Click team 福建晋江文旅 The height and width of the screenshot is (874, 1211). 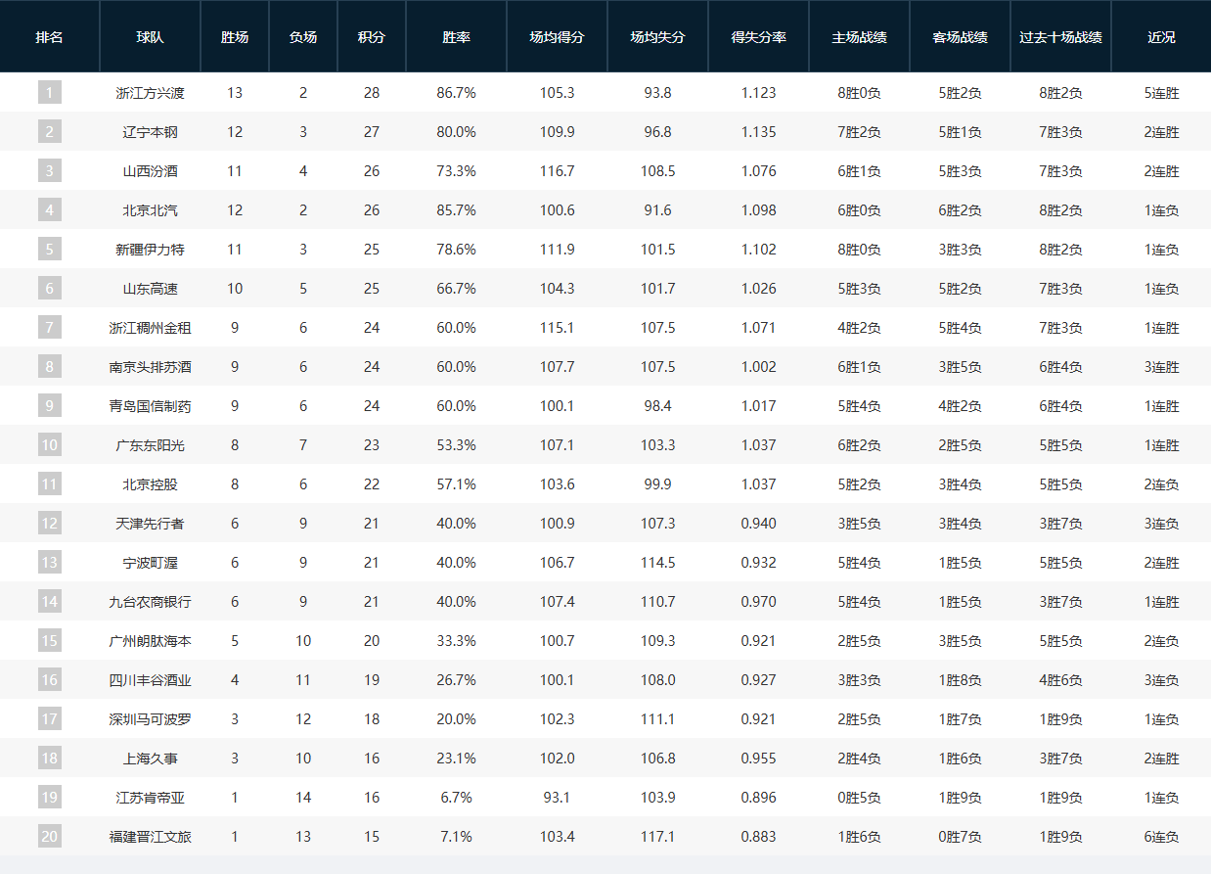[x=150, y=837]
